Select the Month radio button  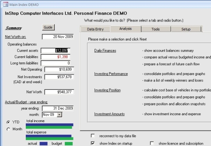pyautogui.click(x=8, y=129)
